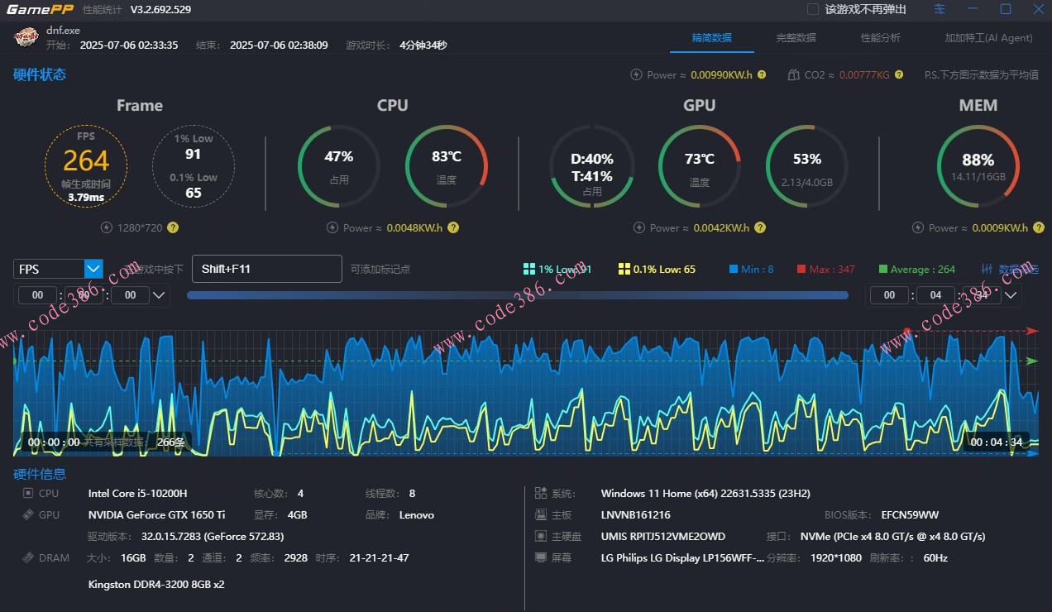Click the Shift+F11 hotkey input field

pyautogui.click(x=266, y=269)
